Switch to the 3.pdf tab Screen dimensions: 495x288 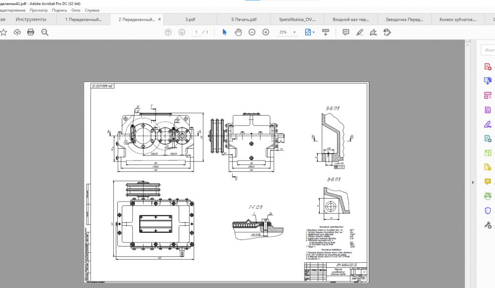click(x=190, y=20)
